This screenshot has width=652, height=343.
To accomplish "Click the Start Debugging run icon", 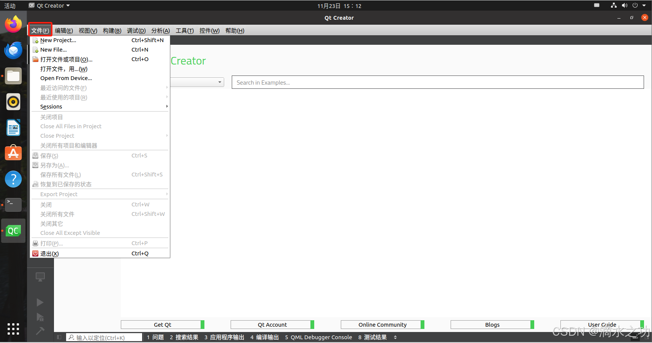I will 40,317.
